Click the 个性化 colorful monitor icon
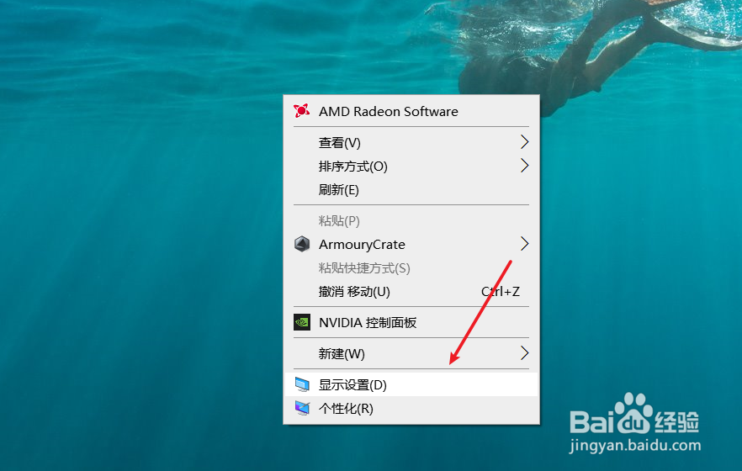This screenshot has width=742, height=471. 302,408
